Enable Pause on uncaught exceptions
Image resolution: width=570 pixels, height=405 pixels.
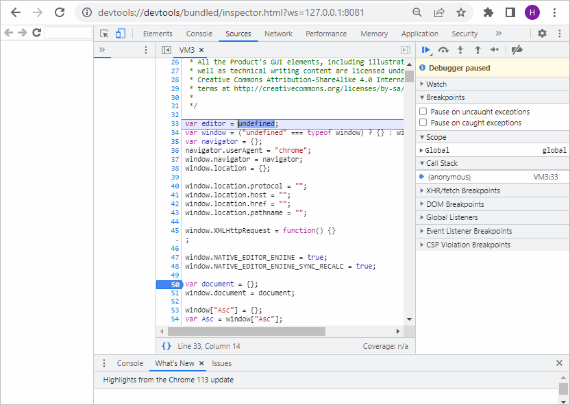(x=423, y=111)
